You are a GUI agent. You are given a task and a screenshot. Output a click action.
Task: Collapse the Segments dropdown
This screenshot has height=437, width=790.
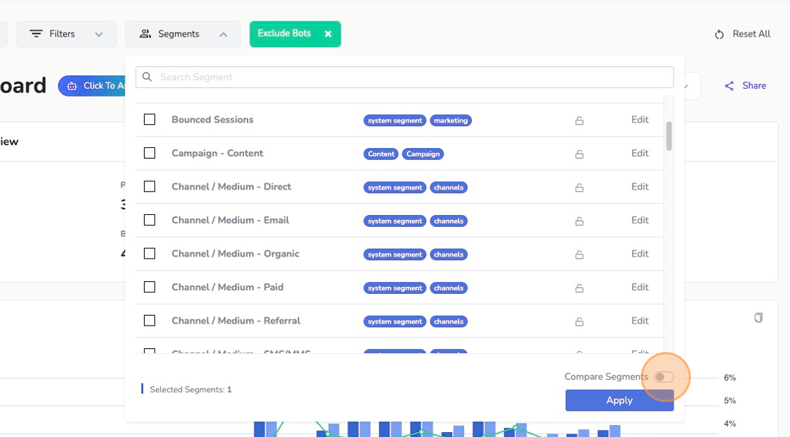[183, 35]
